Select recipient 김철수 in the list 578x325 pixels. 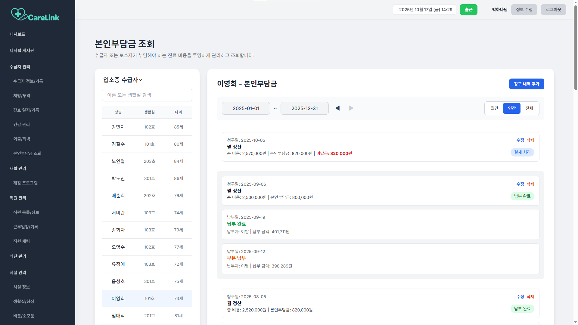[147, 144]
